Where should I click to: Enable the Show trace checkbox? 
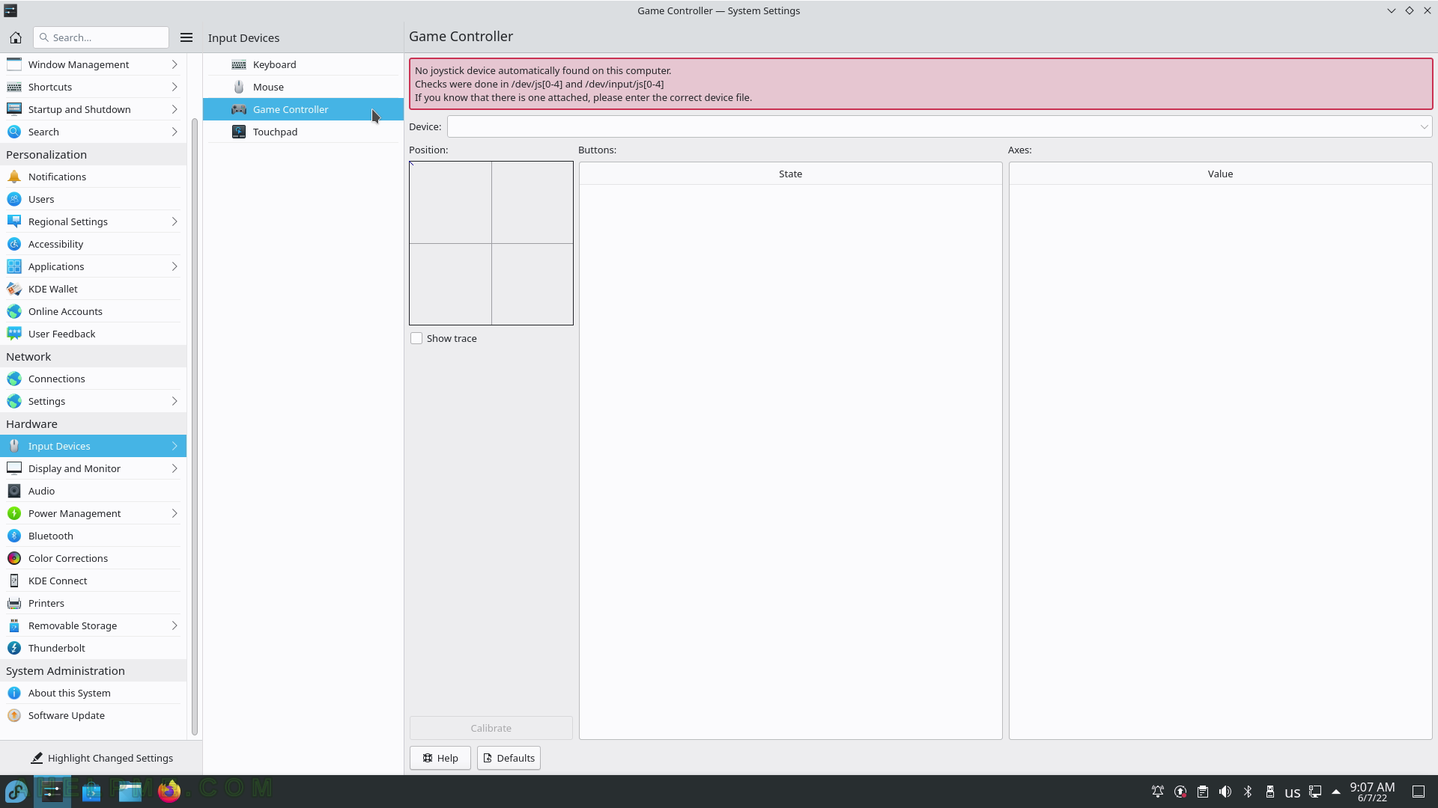(x=416, y=338)
